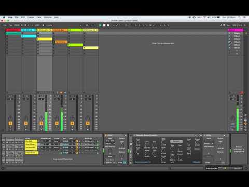Open the Live menu

click(x=10, y=17)
